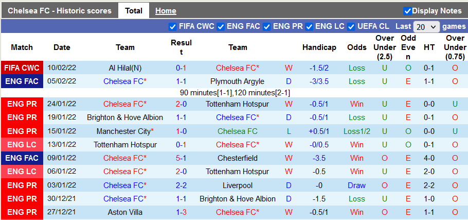This screenshot has width=468, height=220.
Task: Open Manchester City team link
Action: click(125, 131)
